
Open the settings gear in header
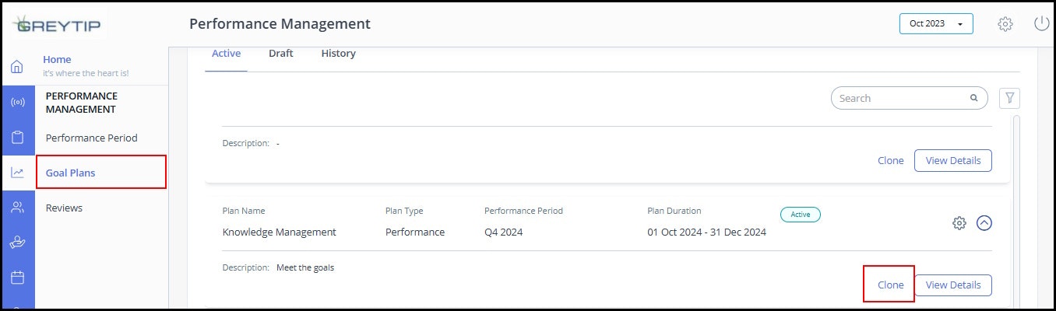[1005, 24]
